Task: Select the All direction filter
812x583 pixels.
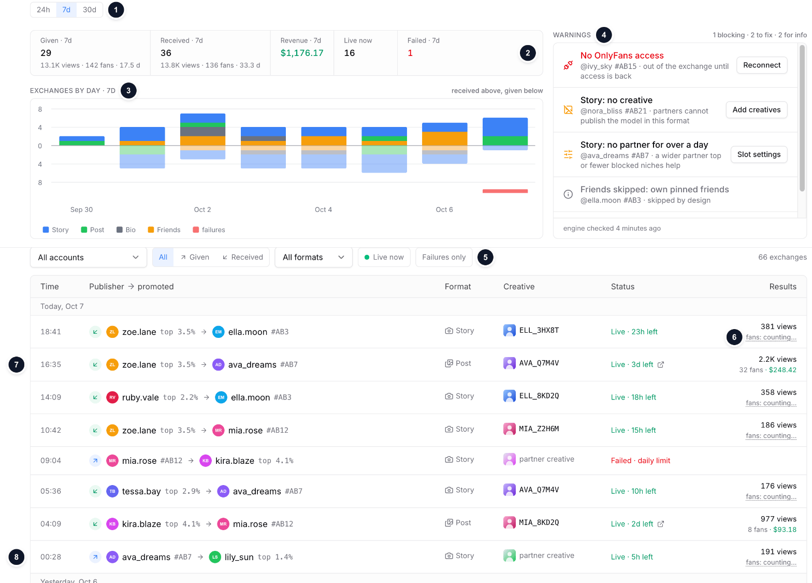Action: [x=163, y=258]
